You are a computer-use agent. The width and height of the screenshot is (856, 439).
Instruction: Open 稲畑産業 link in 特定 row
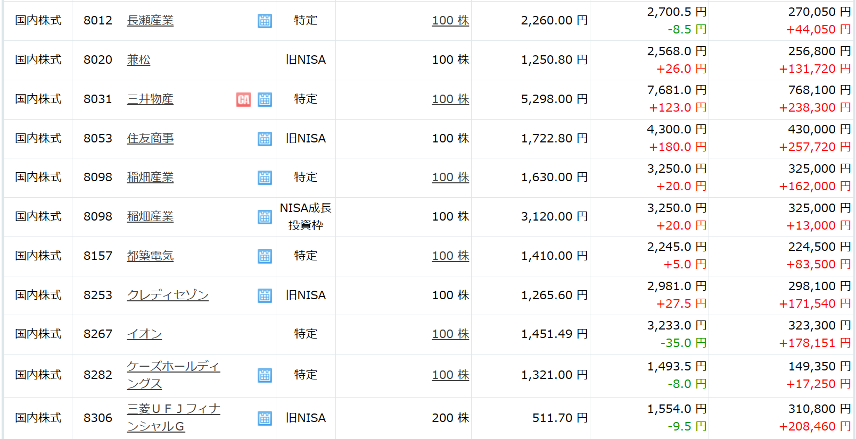[150, 177]
